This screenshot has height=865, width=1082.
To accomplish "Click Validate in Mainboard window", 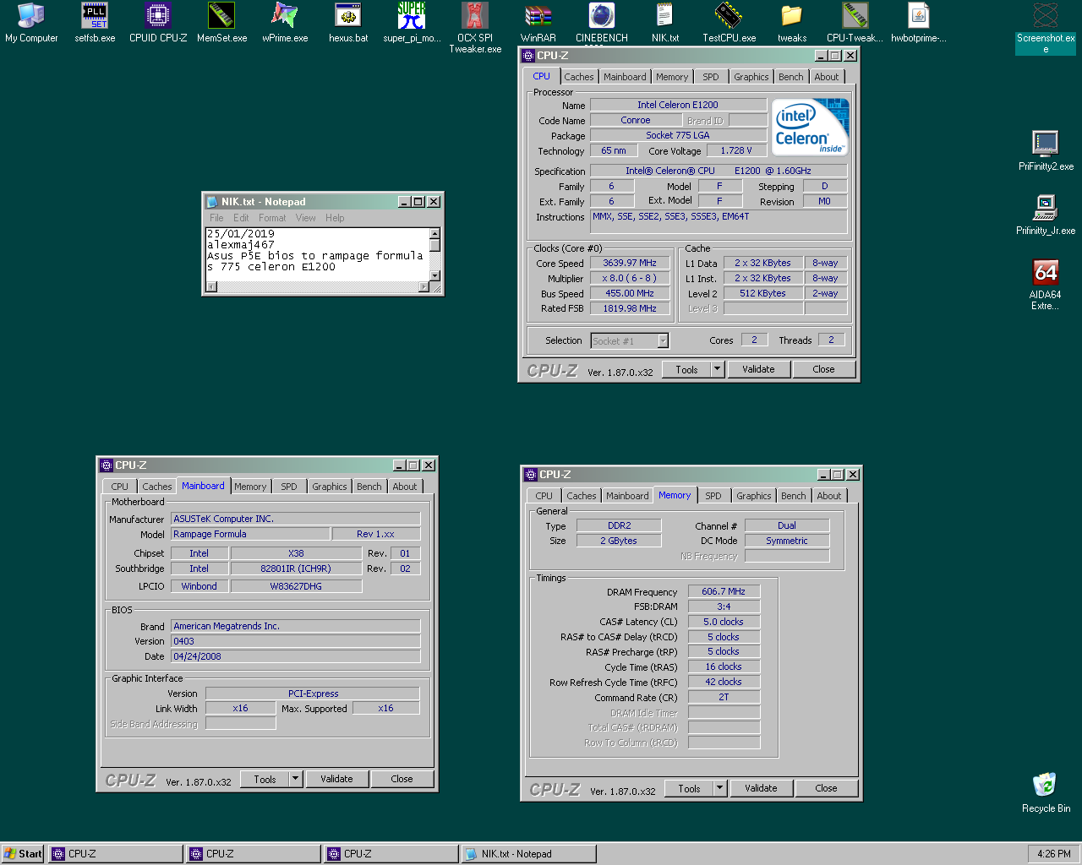I will coord(336,779).
